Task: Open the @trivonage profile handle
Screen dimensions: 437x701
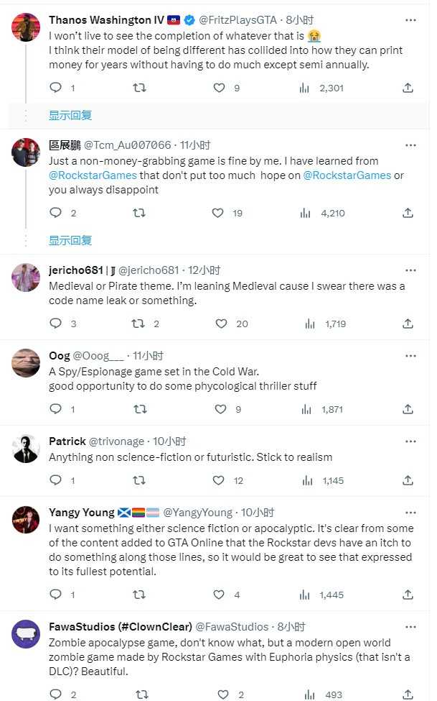Action: pyautogui.click(x=117, y=441)
